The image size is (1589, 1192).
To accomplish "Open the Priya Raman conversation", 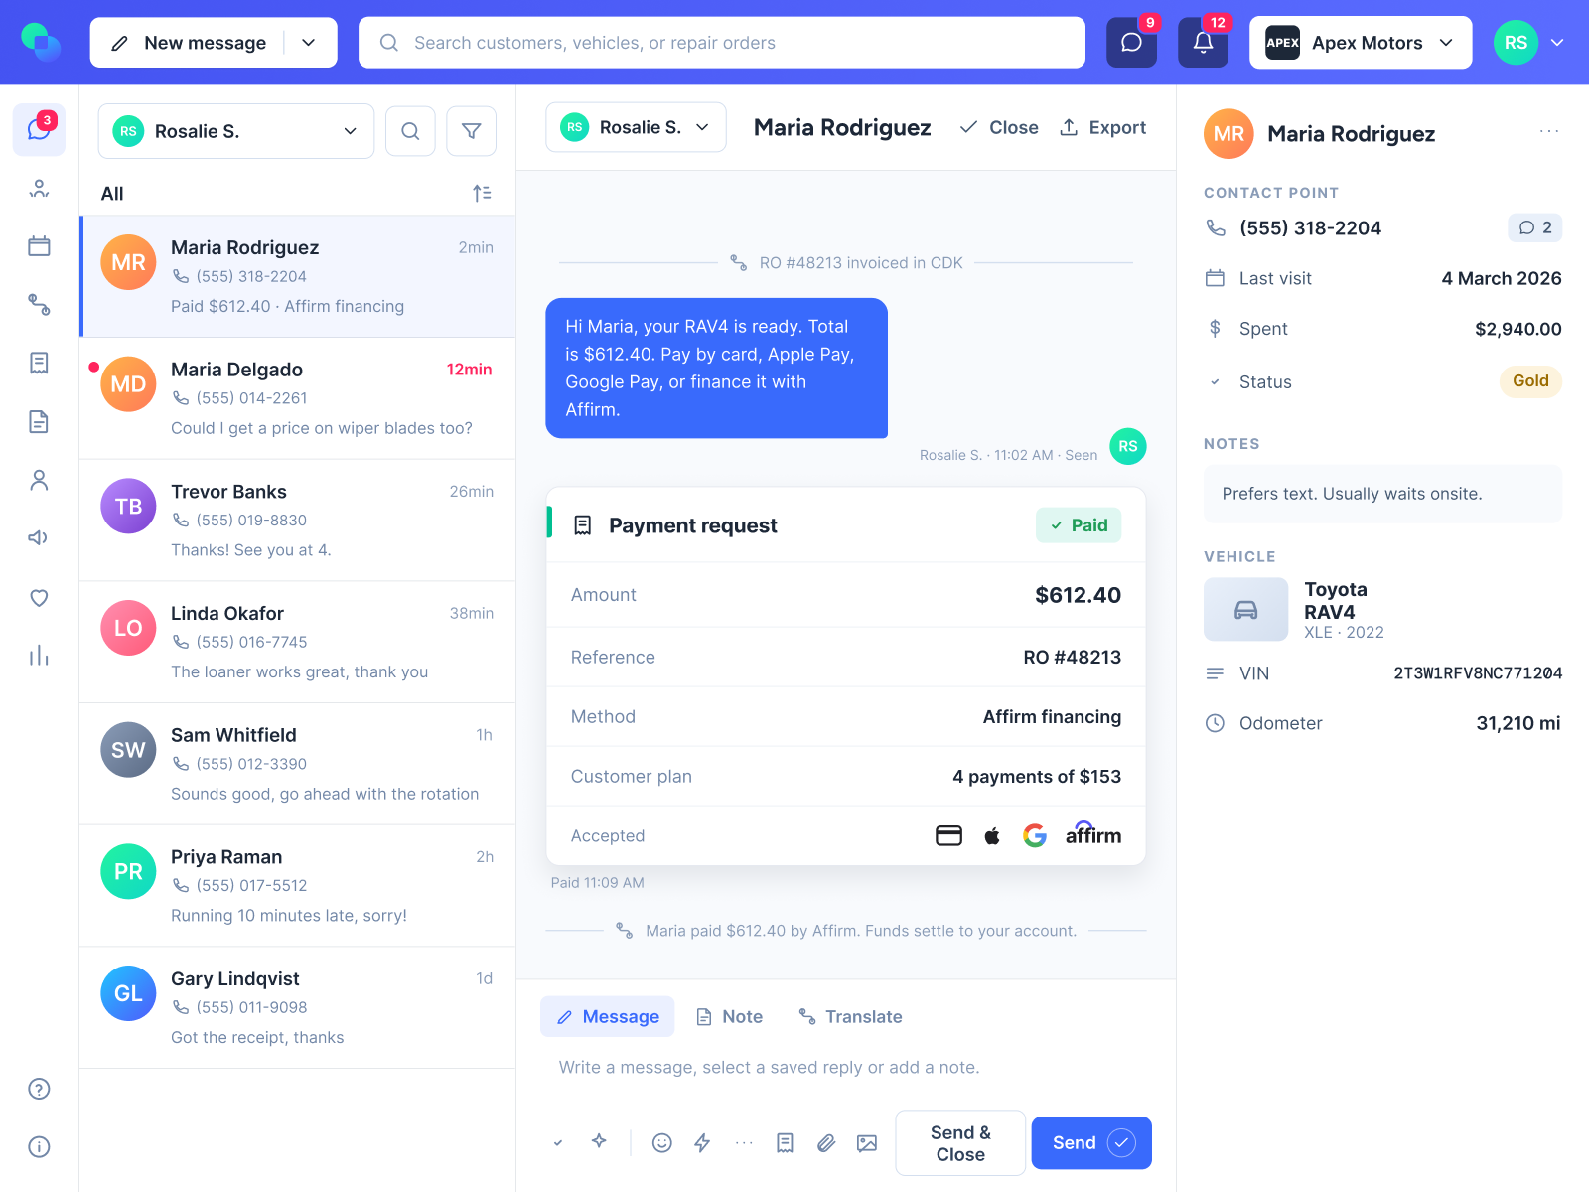I will [x=298, y=886].
